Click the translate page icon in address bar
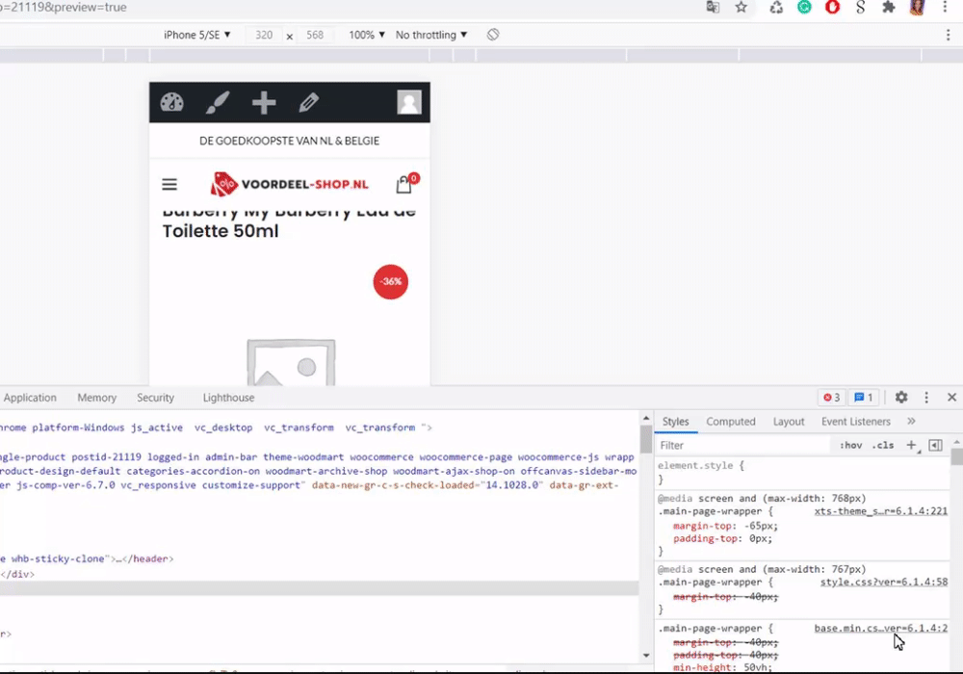The width and height of the screenshot is (963, 674). [x=713, y=8]
